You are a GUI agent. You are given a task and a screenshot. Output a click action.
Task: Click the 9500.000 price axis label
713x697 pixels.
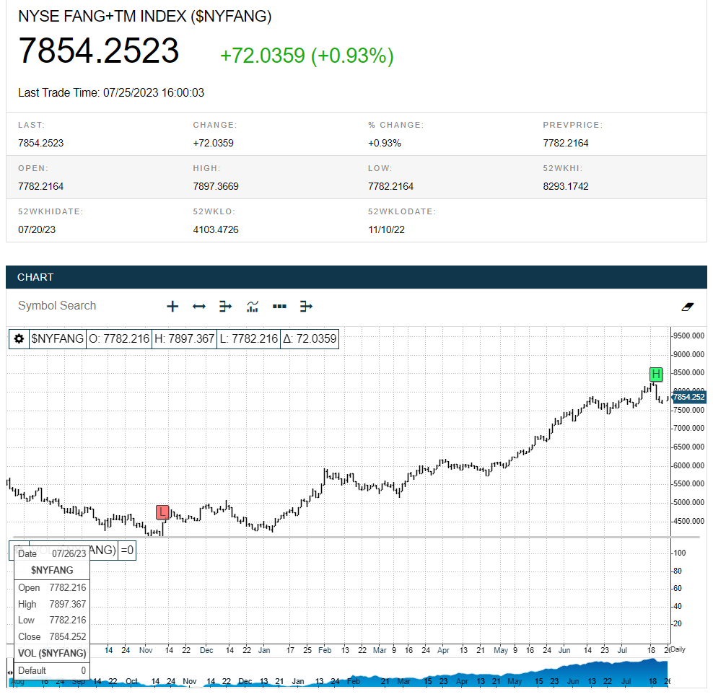(688, 336)
